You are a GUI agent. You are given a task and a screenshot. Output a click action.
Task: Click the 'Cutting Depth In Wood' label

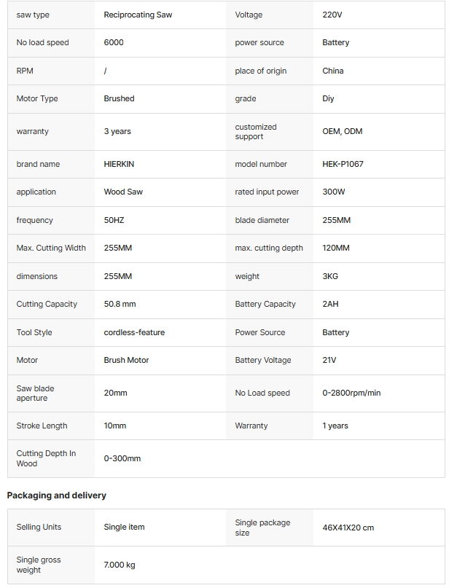(x=46, y=458)
